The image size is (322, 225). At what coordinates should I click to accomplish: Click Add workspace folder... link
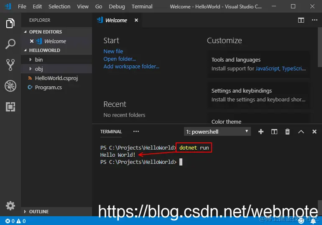[131, 67]
